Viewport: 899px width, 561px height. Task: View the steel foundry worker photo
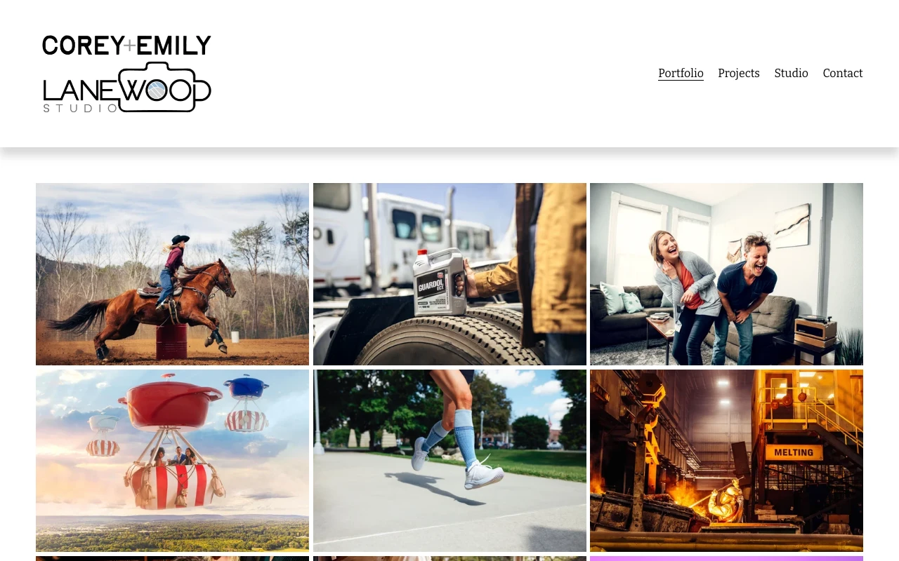pyautogui.click(x=726, y=461)
